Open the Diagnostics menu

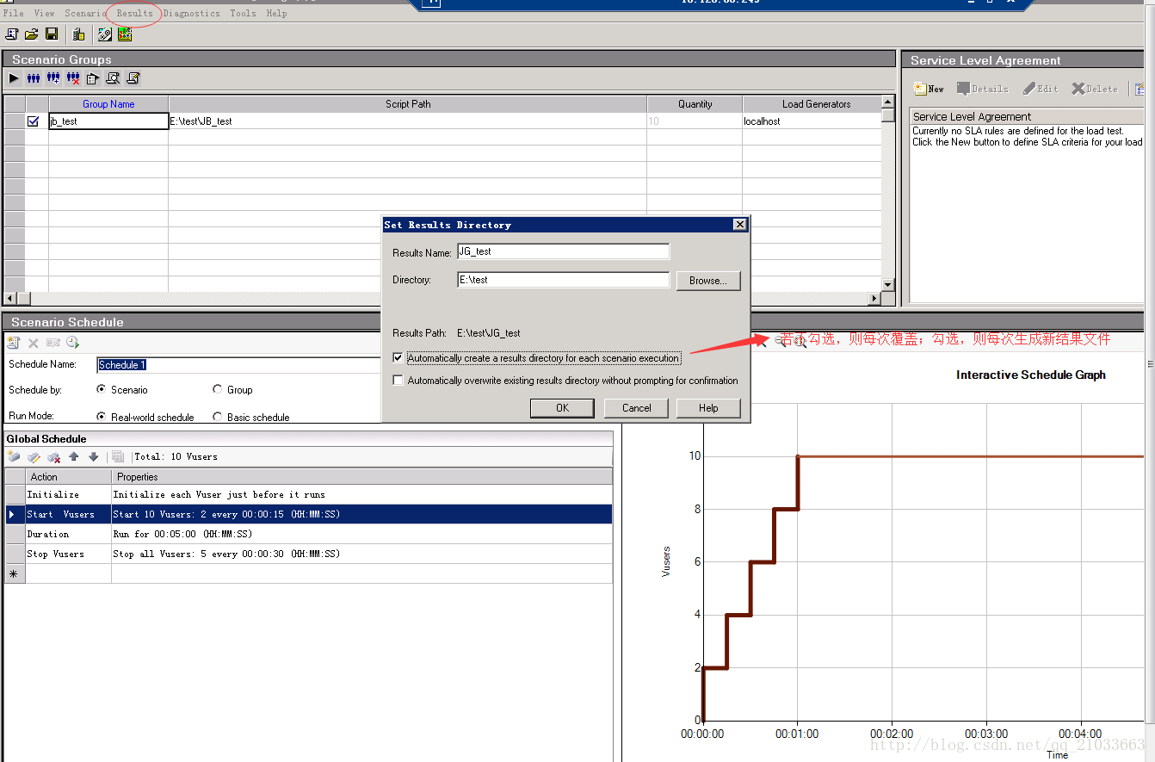[191, 13]
